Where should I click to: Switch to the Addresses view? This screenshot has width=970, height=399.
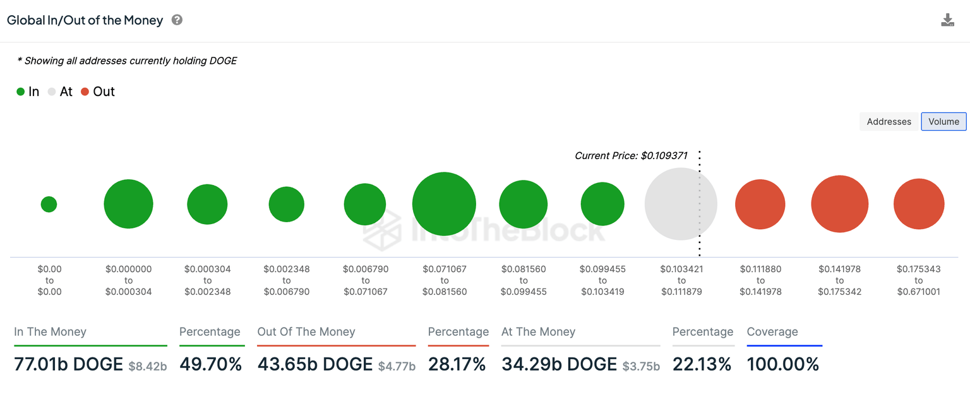(x=889, y=122)
